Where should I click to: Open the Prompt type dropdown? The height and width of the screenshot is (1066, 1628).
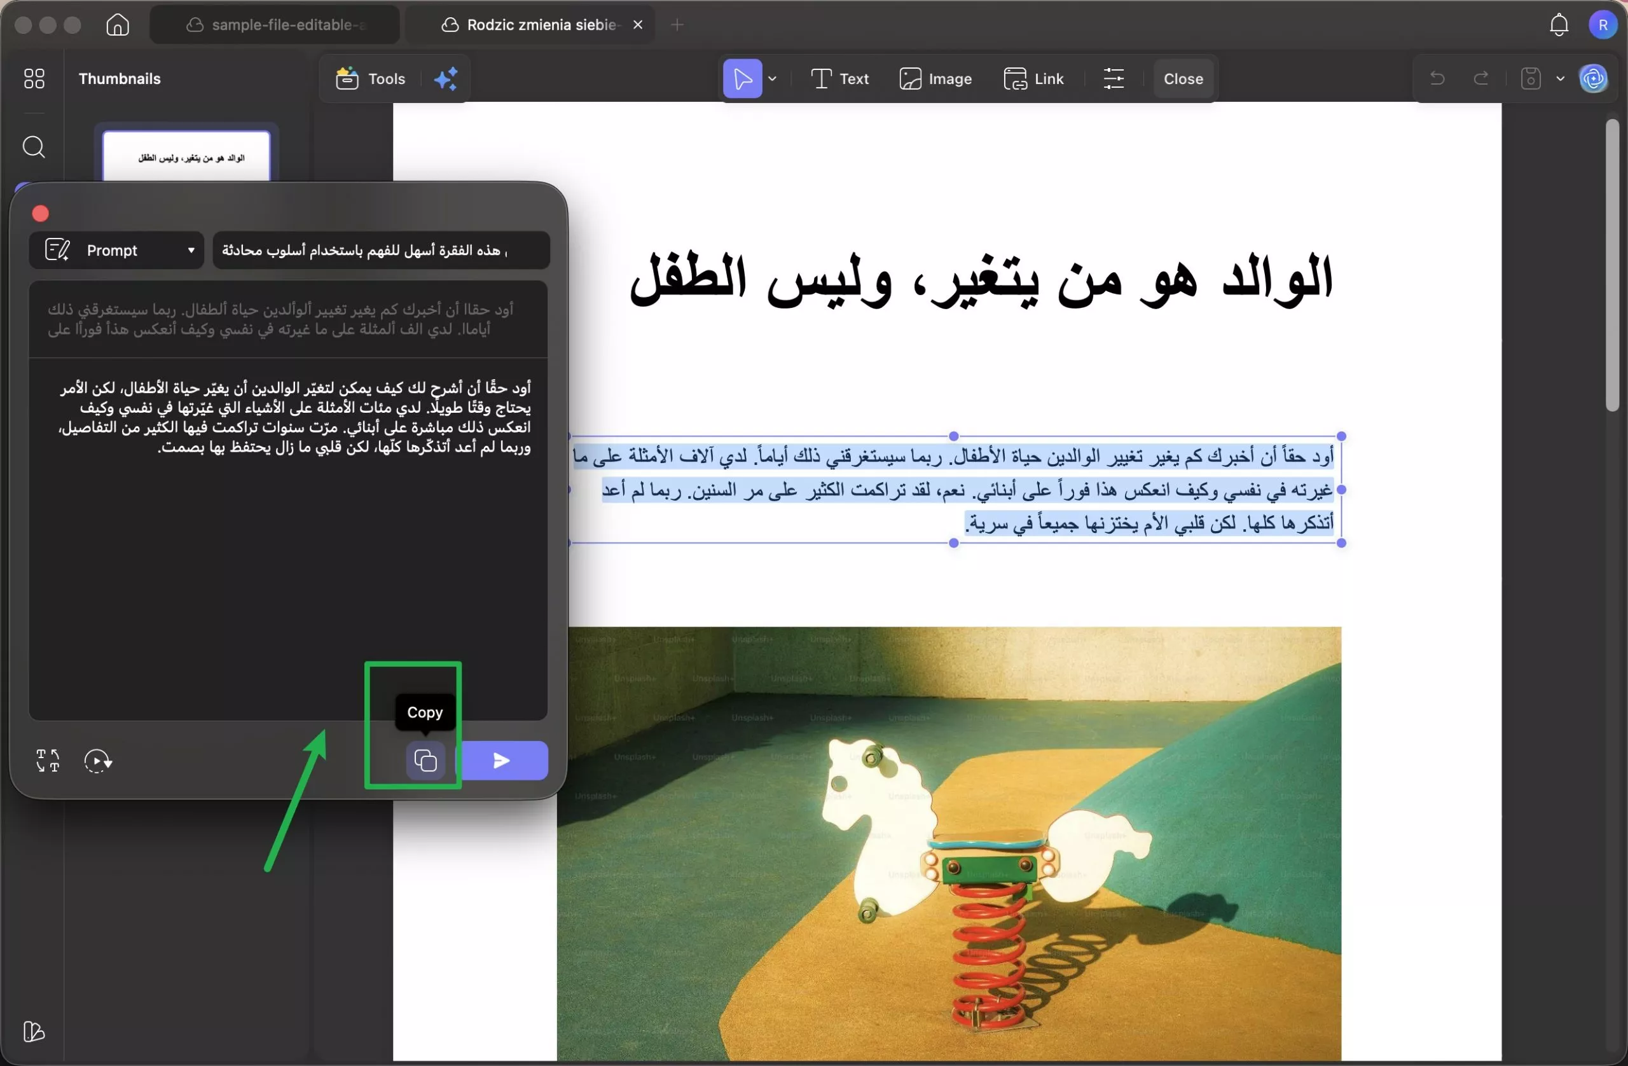pos(116,250)
